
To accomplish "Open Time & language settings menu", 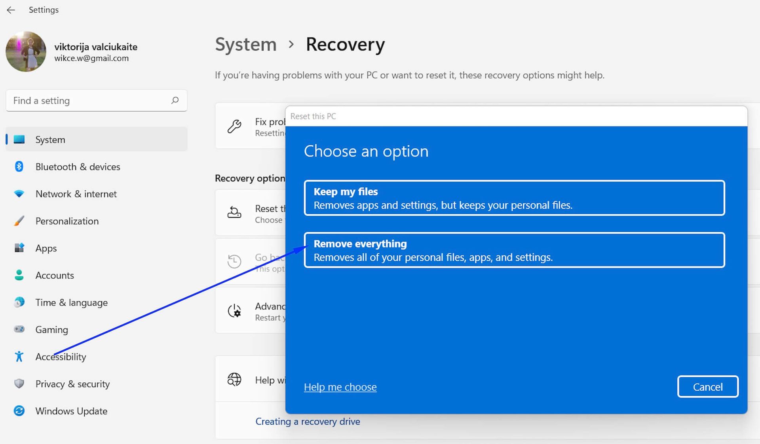I will point(71,302).
